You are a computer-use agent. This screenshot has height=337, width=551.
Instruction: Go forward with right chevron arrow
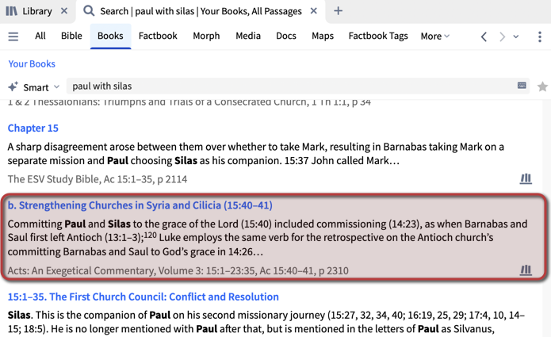pyautogui.click(x=503, y=36)
